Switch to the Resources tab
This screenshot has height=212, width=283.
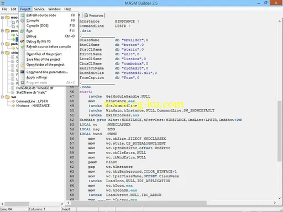[x=93, y=15]
